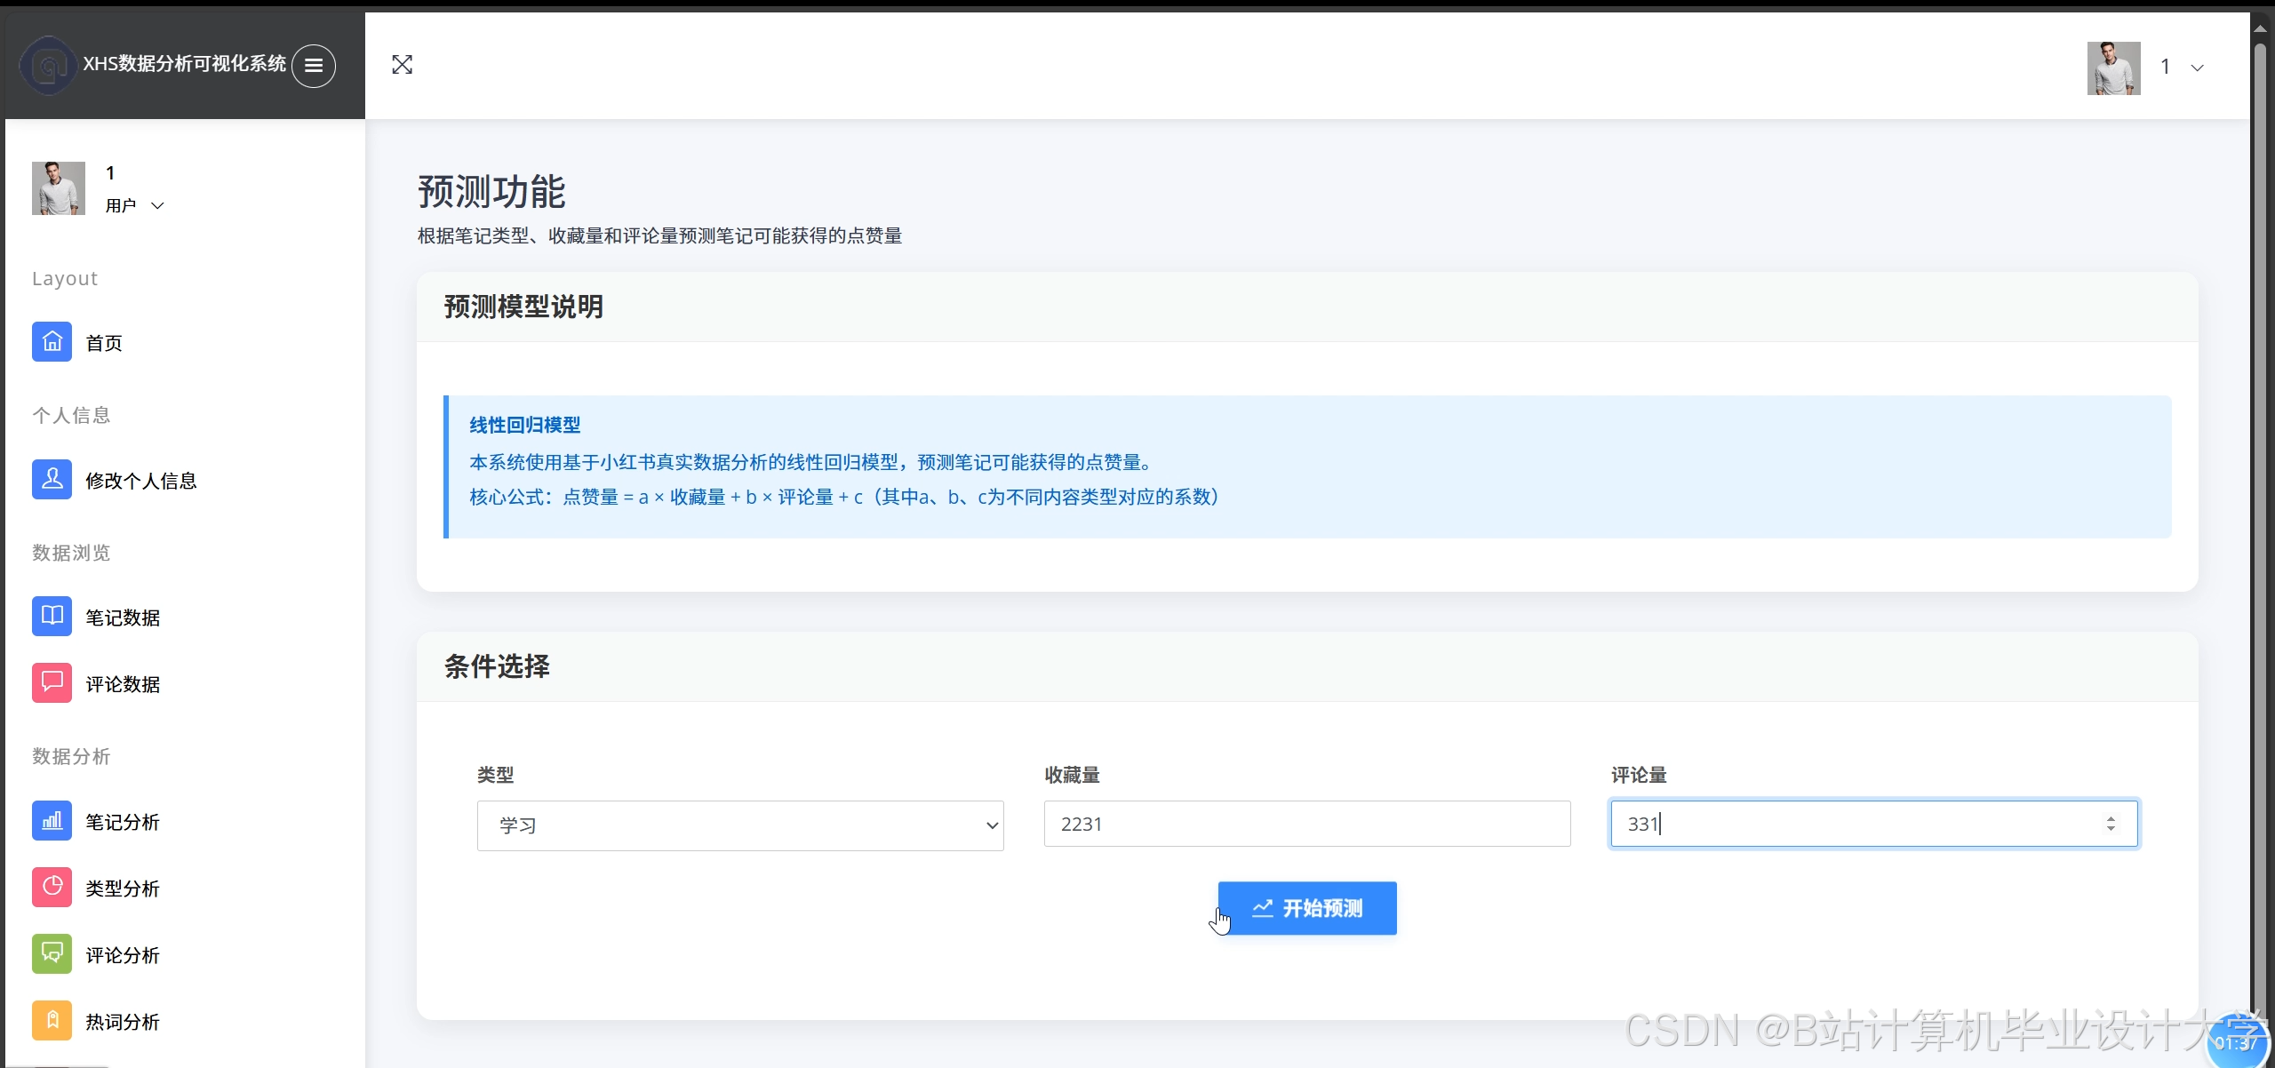Screen dimensions: 2275x1068
Task: Open the 笔记数据 notes data icon
Action: pyautogui.click(x=52, y=616)
